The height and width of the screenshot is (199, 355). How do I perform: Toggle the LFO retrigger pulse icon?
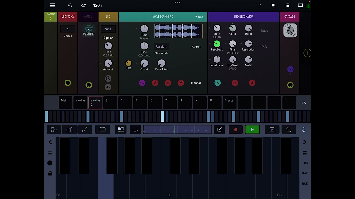coord(108,87)
